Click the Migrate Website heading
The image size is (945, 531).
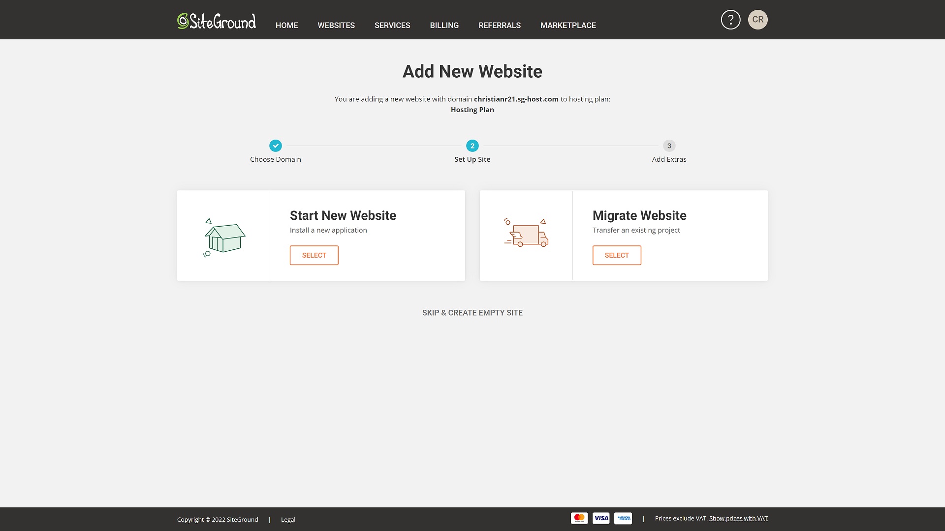coord(639,215)
